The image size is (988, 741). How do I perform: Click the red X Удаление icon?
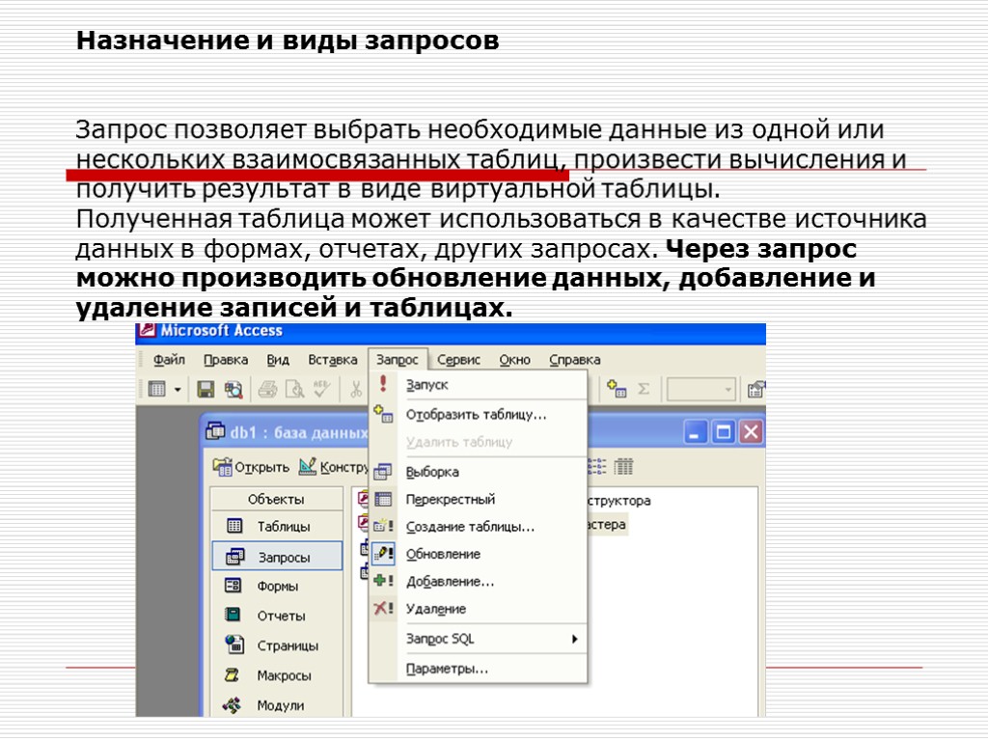pos(383,609)
